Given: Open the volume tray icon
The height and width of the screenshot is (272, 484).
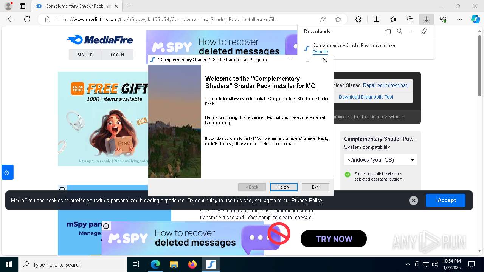Looking at the screenshot, I should tap(435, 264).
